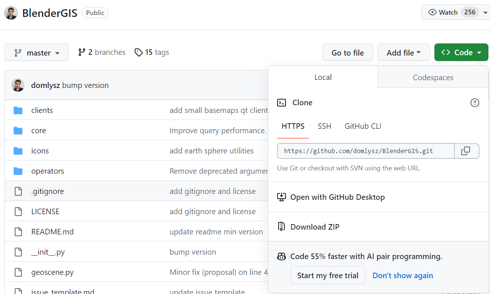Click the Go to file button

(348, 52)
